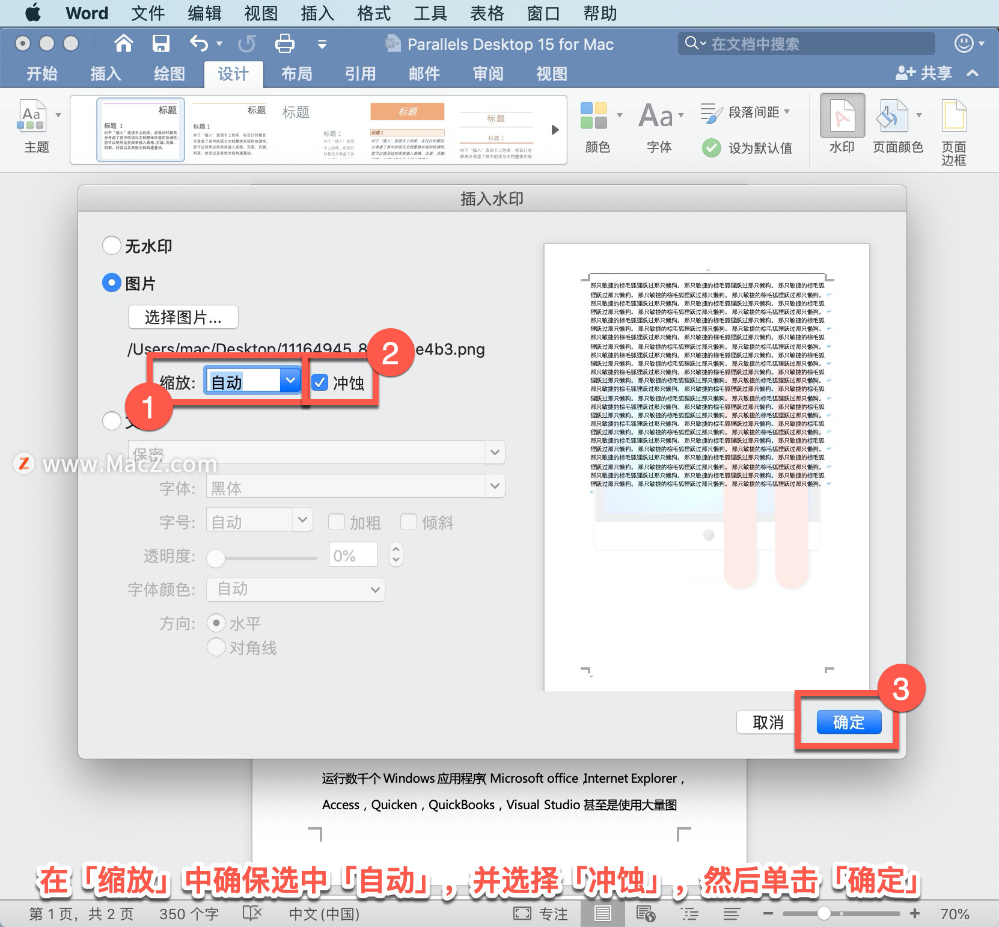
Task: Switch to the 布局 ribbon tab
Action: pos(296,74)
